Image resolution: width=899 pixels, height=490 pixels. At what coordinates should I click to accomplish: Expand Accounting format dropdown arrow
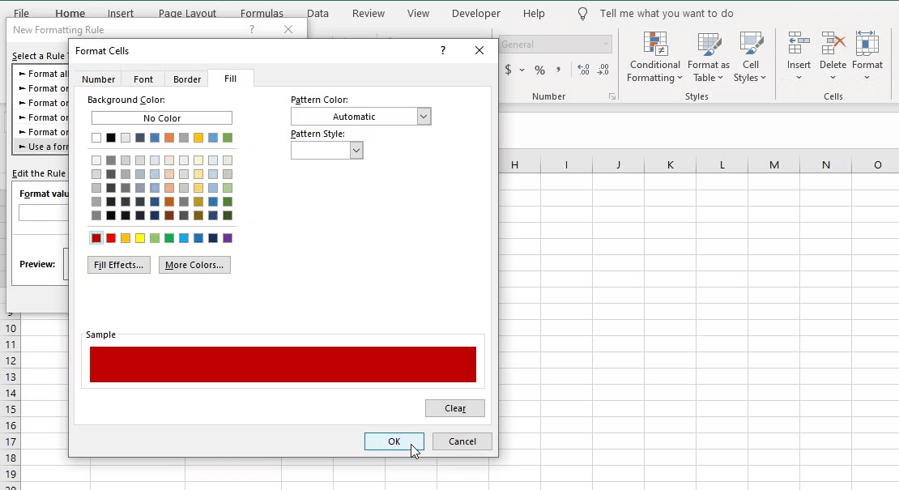click(x=522, y=70)
